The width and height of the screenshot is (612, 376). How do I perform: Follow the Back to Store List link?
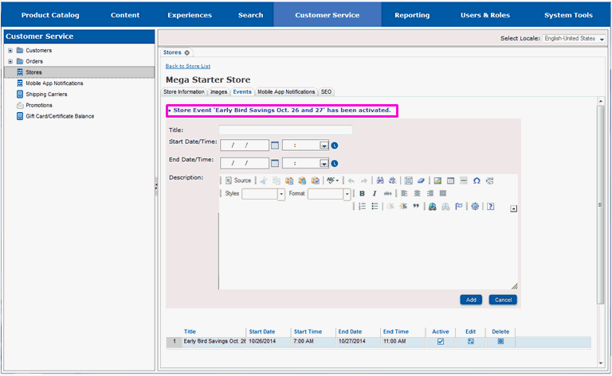point(188,66)
